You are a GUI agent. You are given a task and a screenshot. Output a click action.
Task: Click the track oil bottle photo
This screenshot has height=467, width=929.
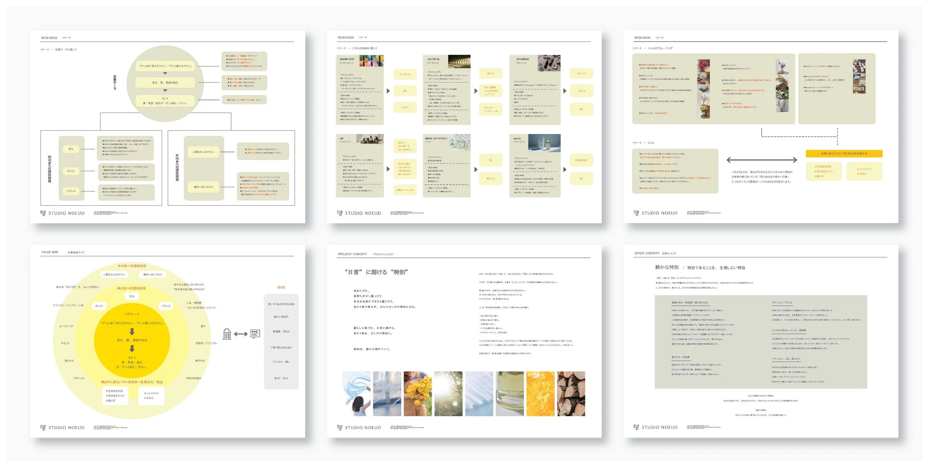coord(544,143)
